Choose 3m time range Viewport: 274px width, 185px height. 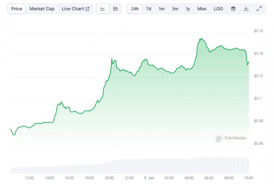click(x=175, y=9)
